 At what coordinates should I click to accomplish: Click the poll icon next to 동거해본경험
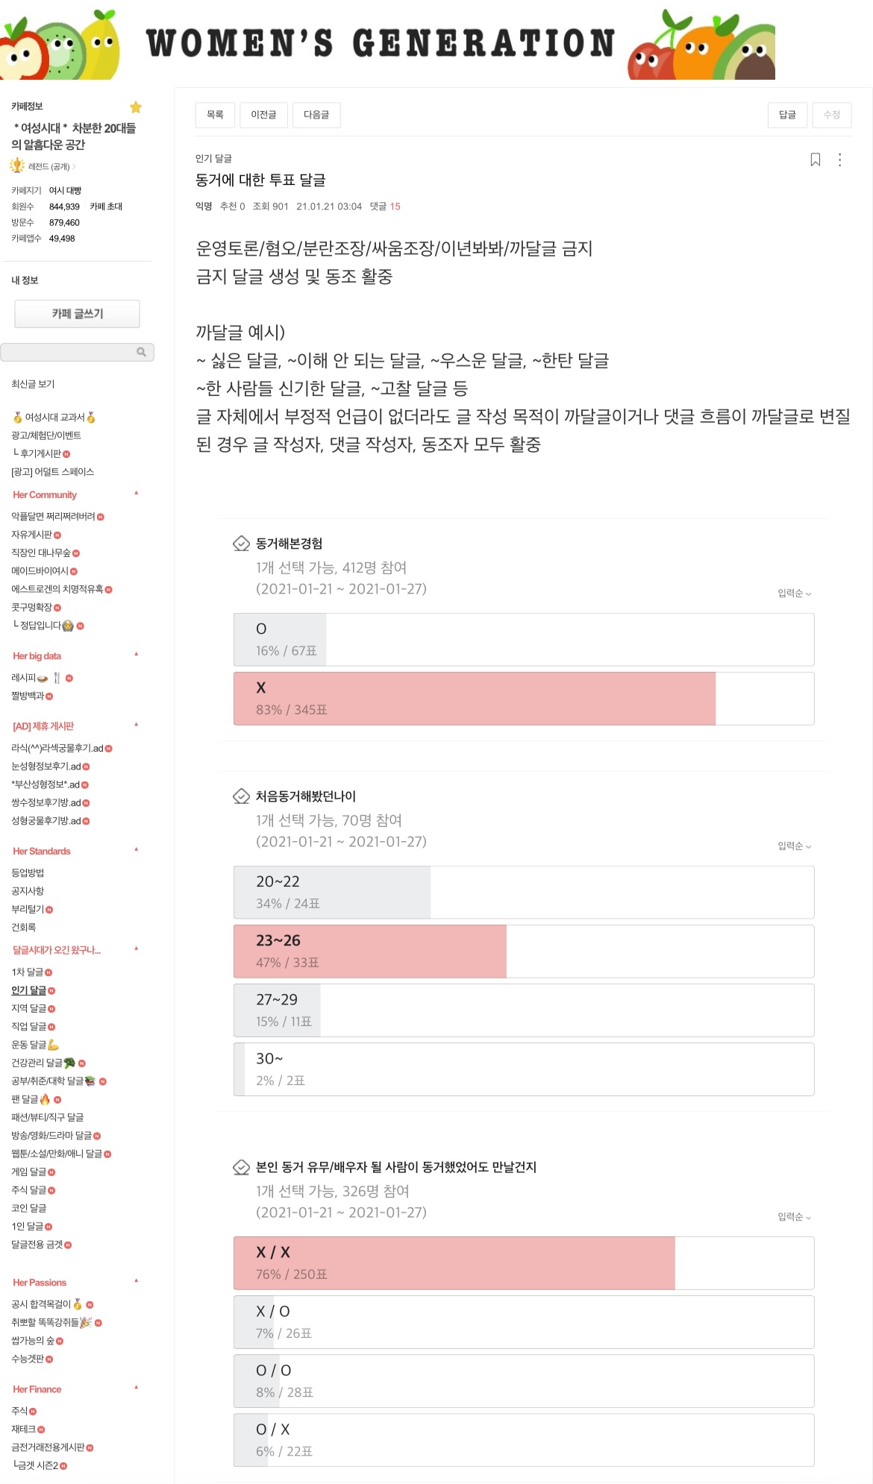point(241,544)
